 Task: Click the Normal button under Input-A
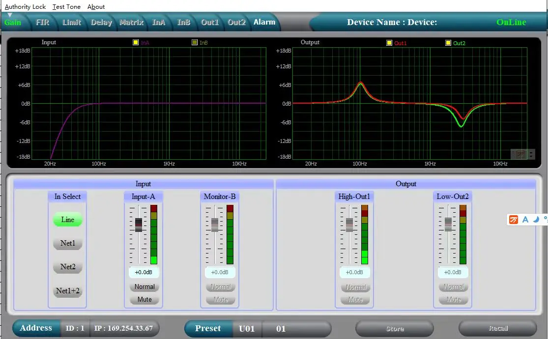[x=144, y=286]
